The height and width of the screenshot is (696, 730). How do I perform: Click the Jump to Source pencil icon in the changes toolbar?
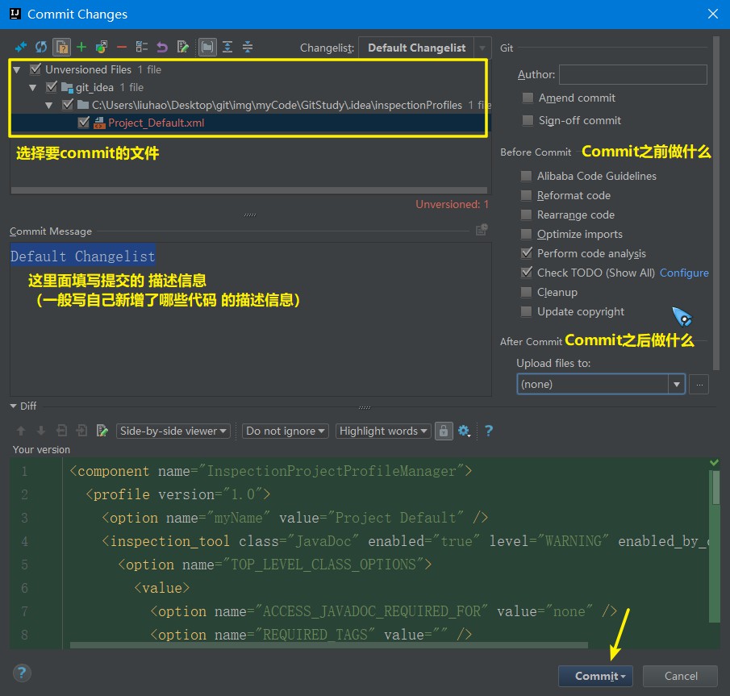click(182, 47)
